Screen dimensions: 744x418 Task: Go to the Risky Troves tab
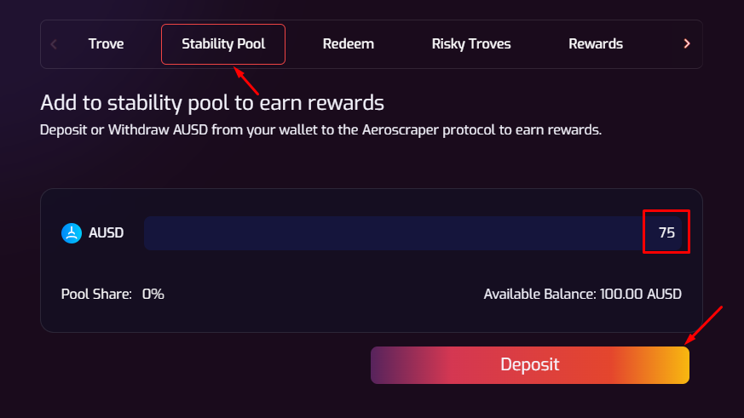(471, 44)
